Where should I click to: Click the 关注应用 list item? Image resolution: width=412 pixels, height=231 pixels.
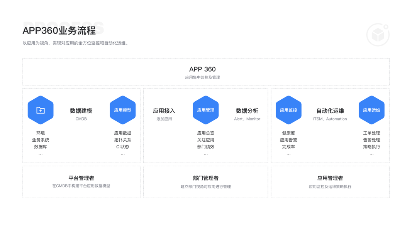206,140
